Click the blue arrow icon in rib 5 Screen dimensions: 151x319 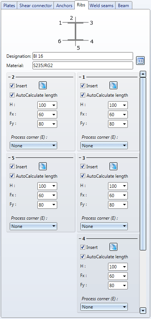tap(43, 166)
